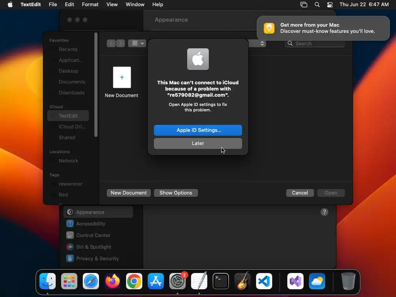Click the sidebar scrollbar in file dialog
396x297 pixels.
point(96,85)
